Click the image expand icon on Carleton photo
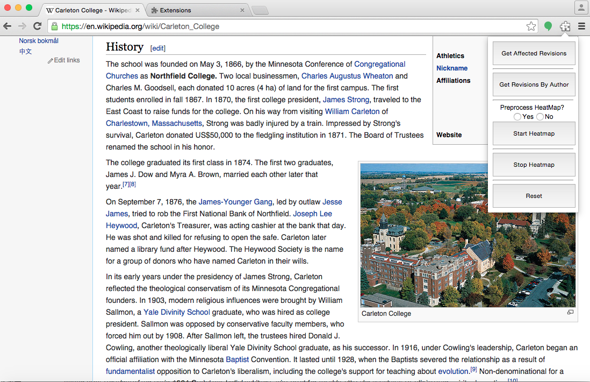This screenshot has width=590, height=382. 570,312
